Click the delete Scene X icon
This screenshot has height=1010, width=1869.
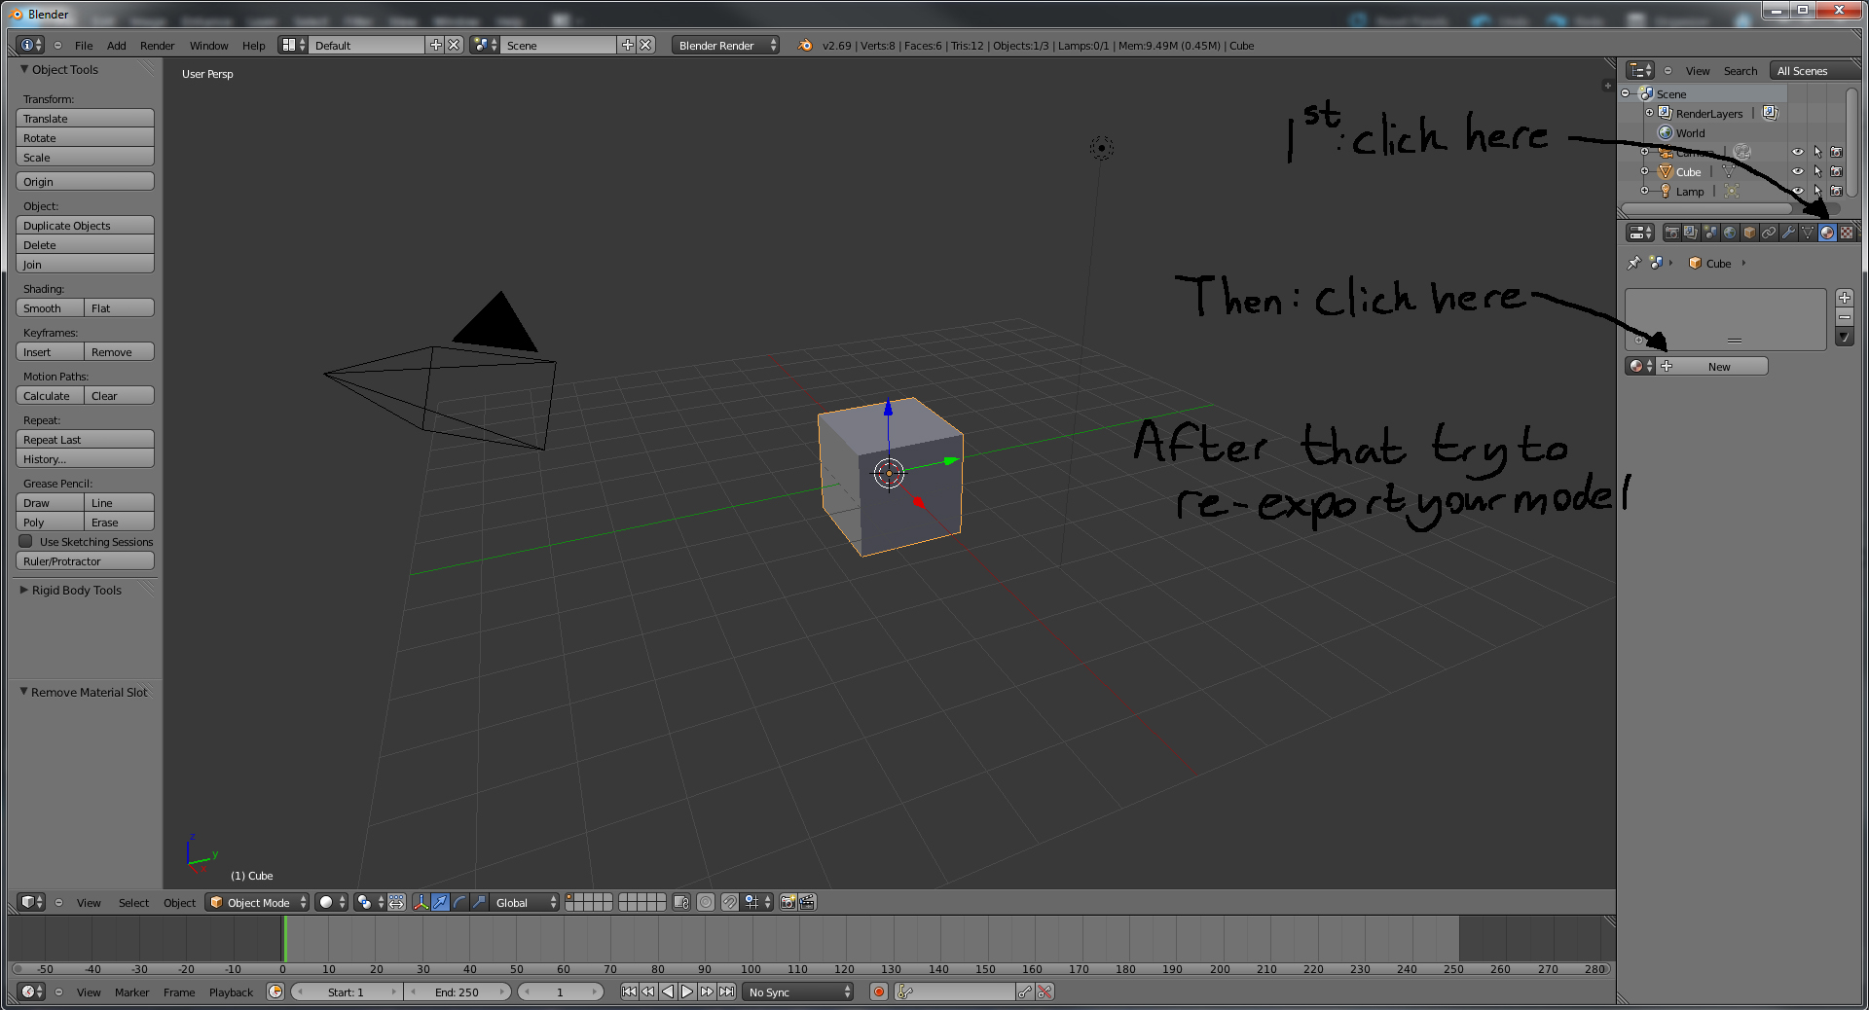pos(645,45)
